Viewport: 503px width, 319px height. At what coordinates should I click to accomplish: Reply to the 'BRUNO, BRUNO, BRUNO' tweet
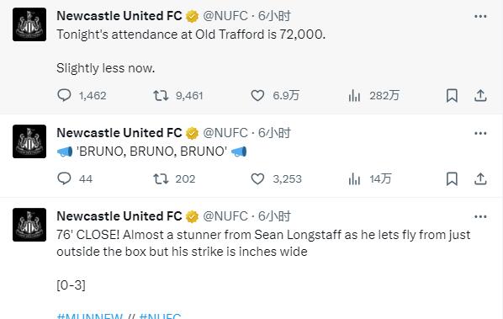pyautogui.click(x=64, y=178)
